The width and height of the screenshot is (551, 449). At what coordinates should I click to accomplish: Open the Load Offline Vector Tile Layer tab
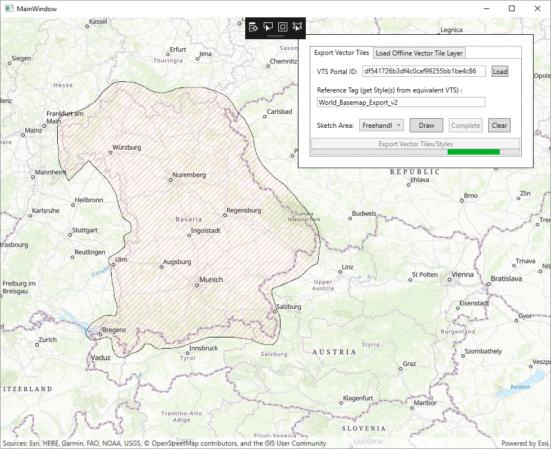419,53
